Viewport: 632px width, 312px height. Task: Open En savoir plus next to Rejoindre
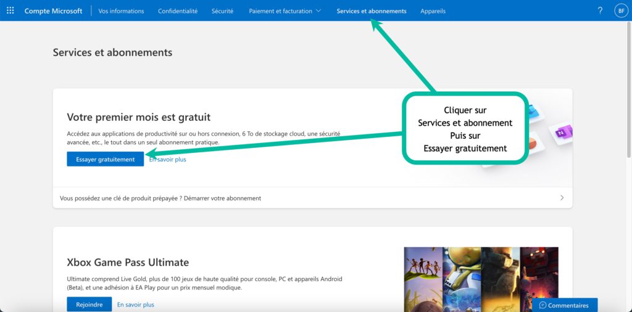(135, 304)
